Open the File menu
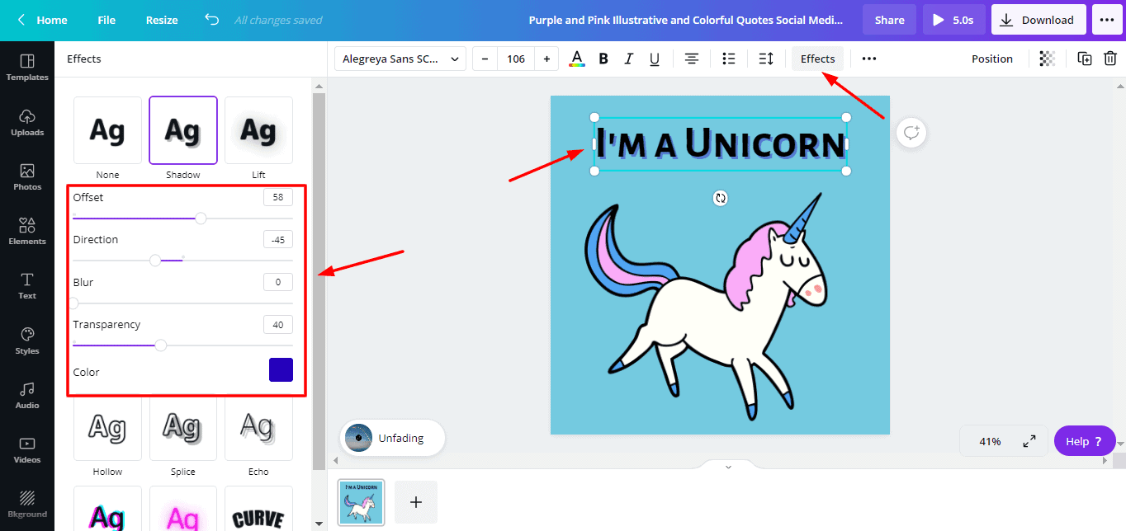The height and width of the screenshot is (531, 1126). tap(106, 20)
